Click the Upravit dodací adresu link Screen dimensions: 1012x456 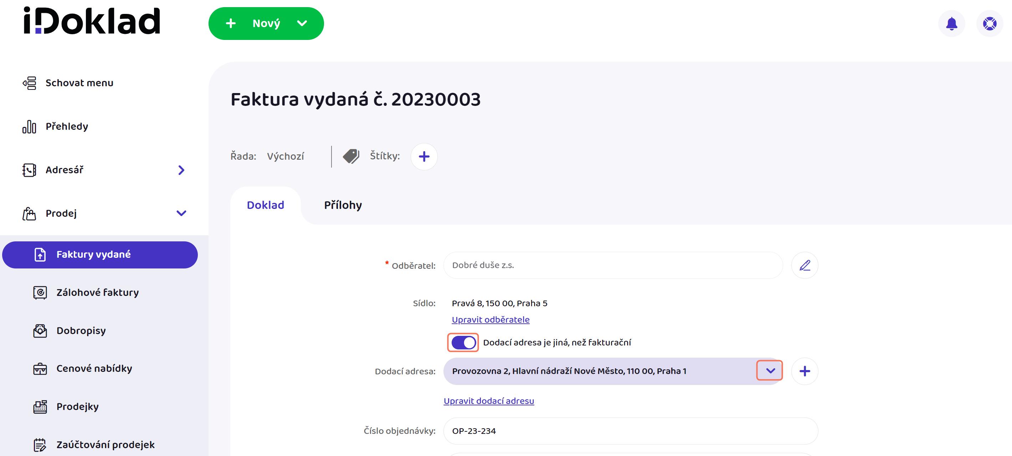point(489,401)
